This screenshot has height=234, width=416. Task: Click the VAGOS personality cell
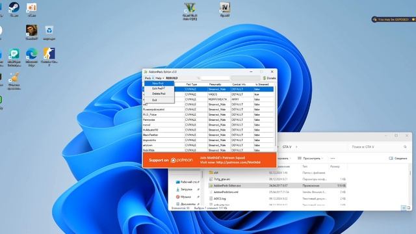pos(219,94)
